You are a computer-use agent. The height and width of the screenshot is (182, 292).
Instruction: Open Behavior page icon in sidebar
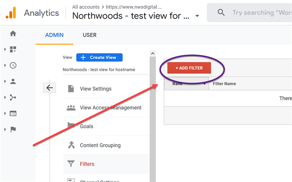13,113
